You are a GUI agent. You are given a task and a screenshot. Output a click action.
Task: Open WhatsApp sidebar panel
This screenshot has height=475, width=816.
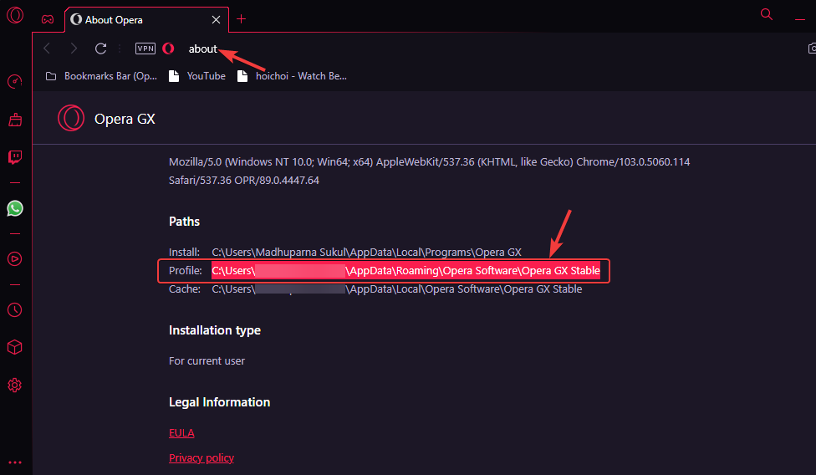(x=15, y=208)
